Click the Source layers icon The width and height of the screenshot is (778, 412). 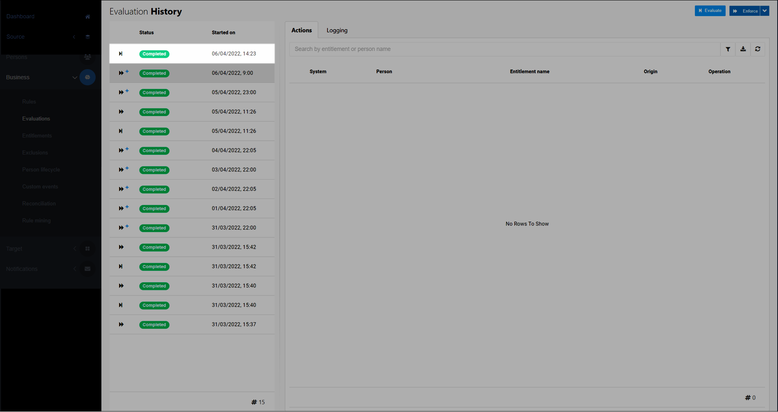click(88, 37)
